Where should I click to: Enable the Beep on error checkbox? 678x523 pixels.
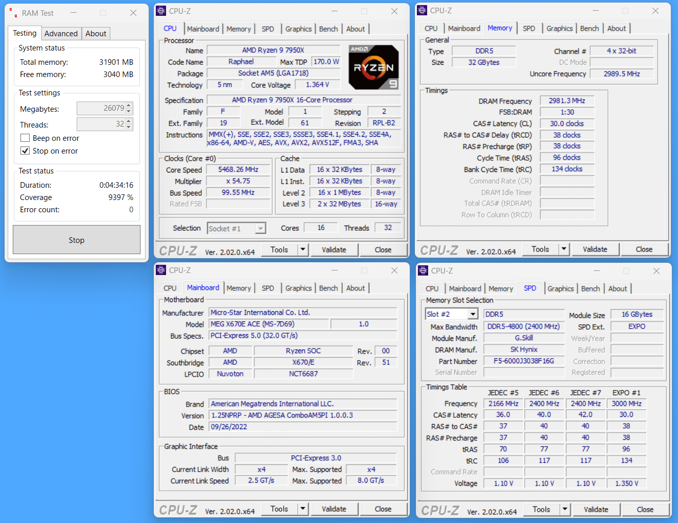pyautogui.click(x=25, y=138)
